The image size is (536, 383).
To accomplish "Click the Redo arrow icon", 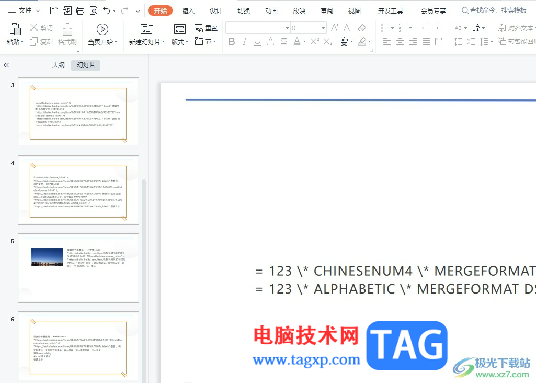I will pos(125,10).
